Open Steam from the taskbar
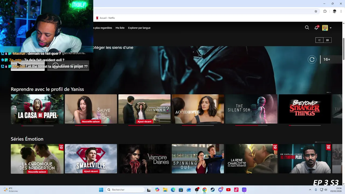This screenshot has width=345, height=194. 212,190
